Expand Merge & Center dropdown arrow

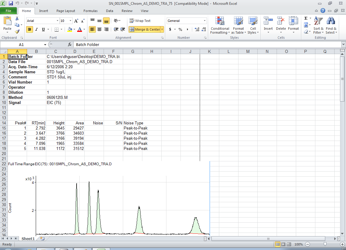[x=162, y=29]
